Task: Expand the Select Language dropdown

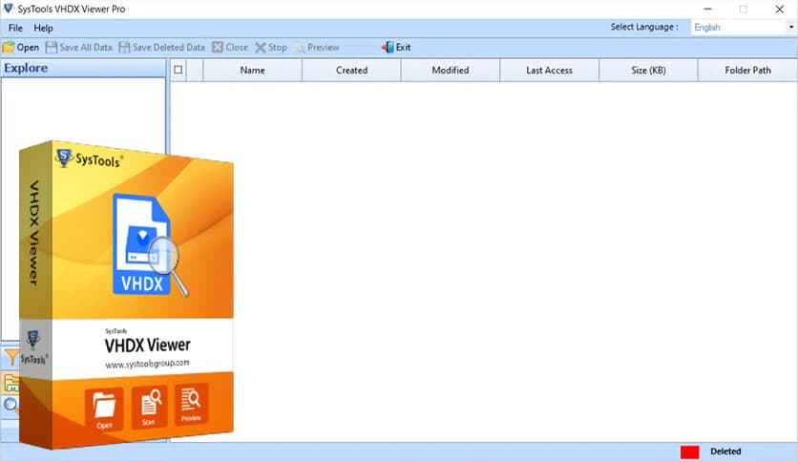Action: pos(790,27)
